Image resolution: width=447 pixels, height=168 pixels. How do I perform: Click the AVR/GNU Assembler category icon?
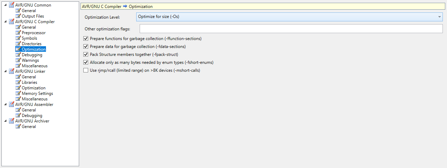click(11, 104)
